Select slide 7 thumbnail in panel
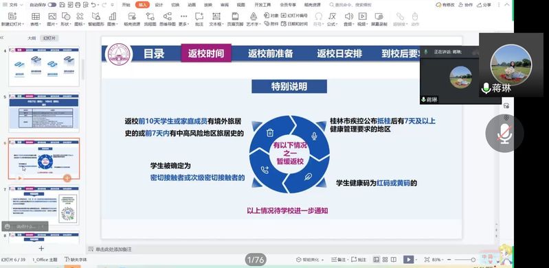Viewport: 549px width, 268px height. (44, 206)
